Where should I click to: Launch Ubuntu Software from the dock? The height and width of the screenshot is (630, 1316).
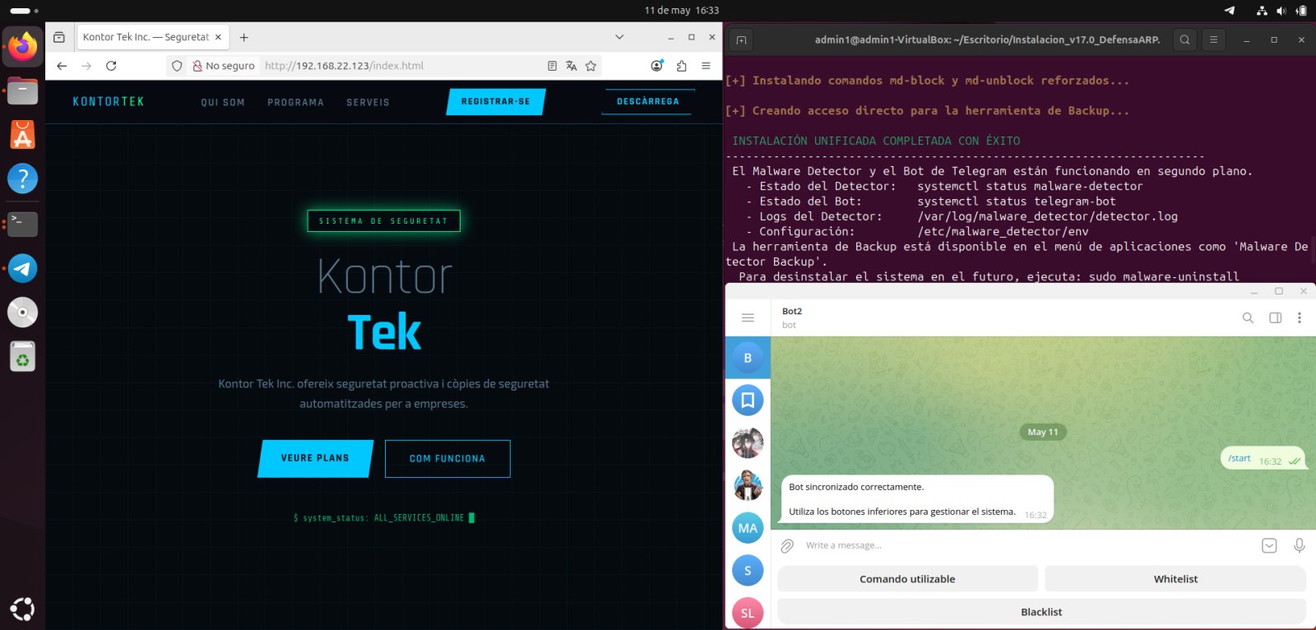pos(22,135)
